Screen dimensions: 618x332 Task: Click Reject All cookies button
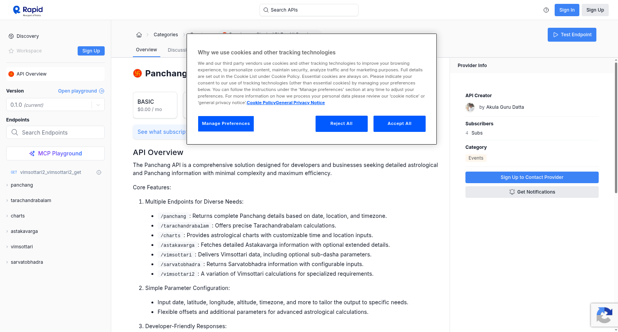(x=341, y=124)
